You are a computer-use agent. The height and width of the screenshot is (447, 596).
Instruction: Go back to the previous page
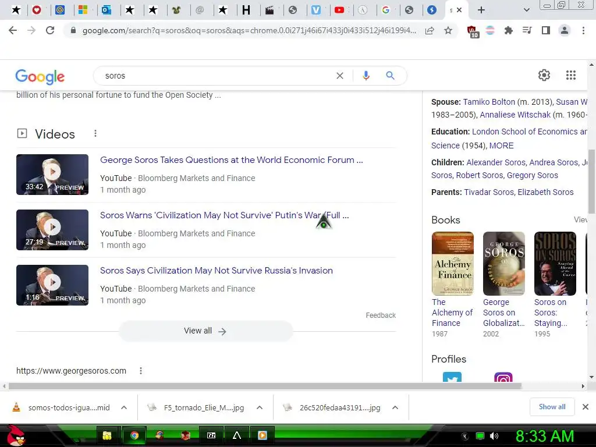[x=13, y=30]
